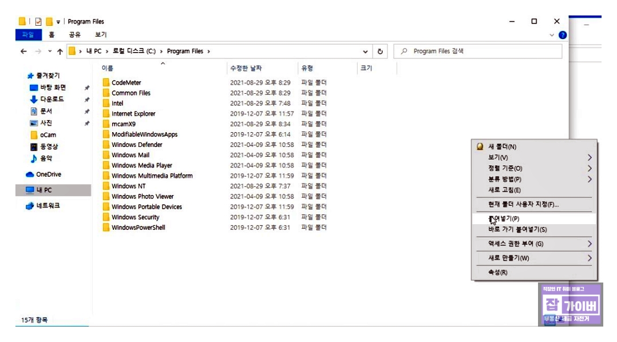Open the 새로 만들기(W) submenu

[x=534, y=258]
